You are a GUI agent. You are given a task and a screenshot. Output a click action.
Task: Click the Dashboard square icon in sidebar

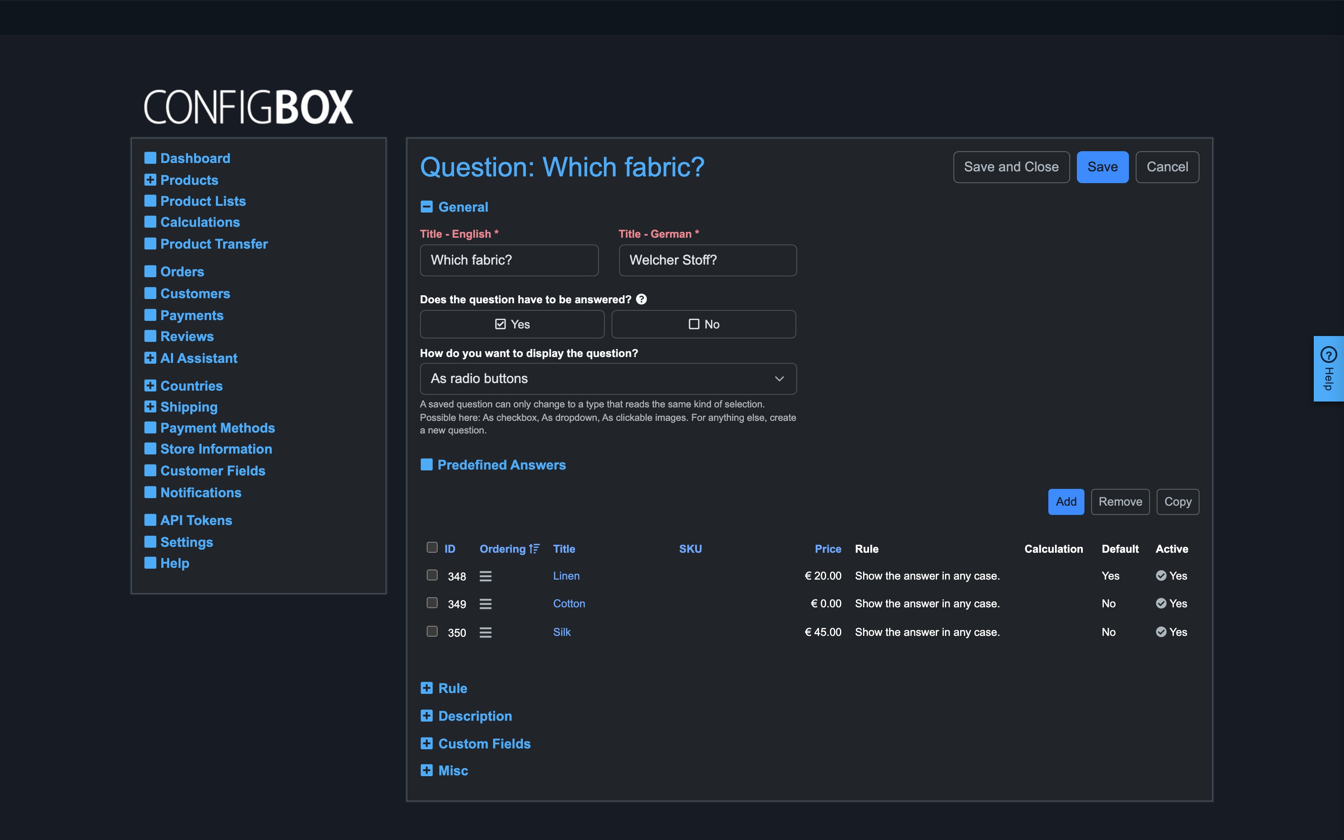click(150, 158)
